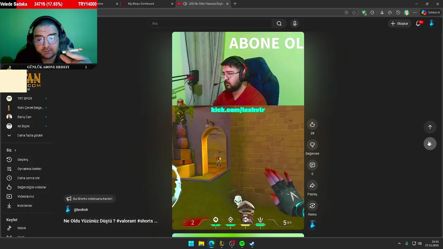Screen dimensions: 443x249
Task: Open the channel sound thumbnail under Remix
Action: point(312,225)
